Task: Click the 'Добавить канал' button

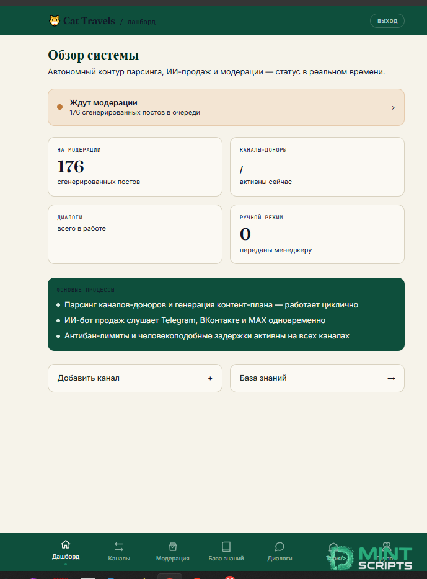Action: pyautogui.click(x=135, y=378)
